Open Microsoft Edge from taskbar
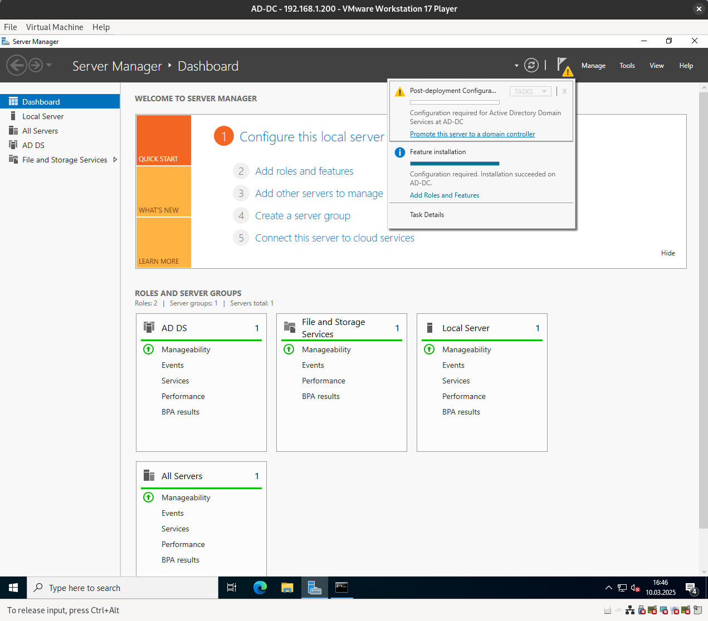 pyautogui.click(x=260, y=588)
